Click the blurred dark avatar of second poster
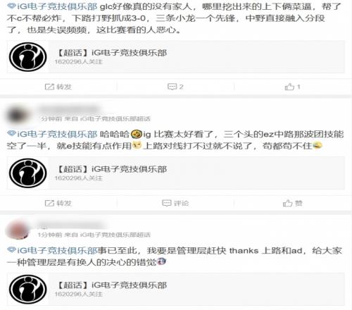The height and width of the screenshot is (310, 352). pos(18,116)
